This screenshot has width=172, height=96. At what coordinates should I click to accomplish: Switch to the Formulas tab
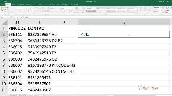[29, 5]
